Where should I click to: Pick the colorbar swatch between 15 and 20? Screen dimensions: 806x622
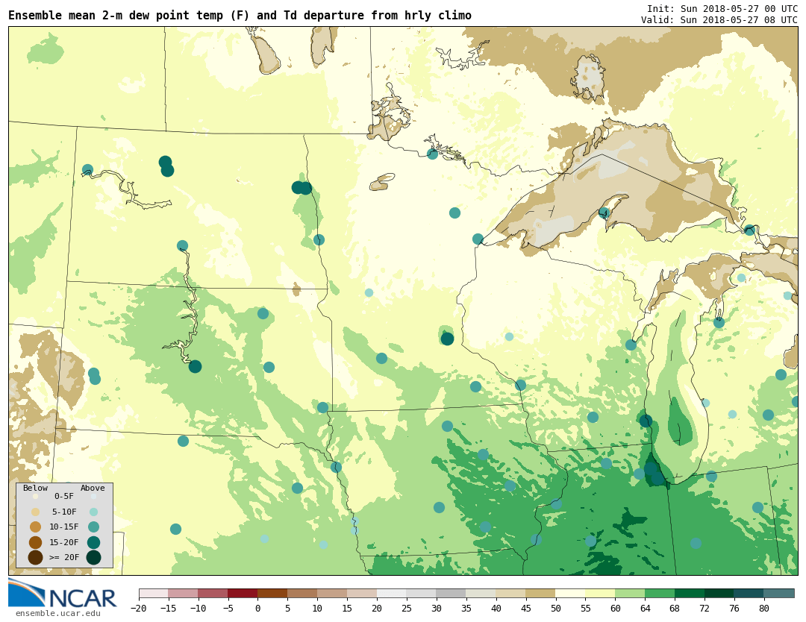click(x=363, y=594)
